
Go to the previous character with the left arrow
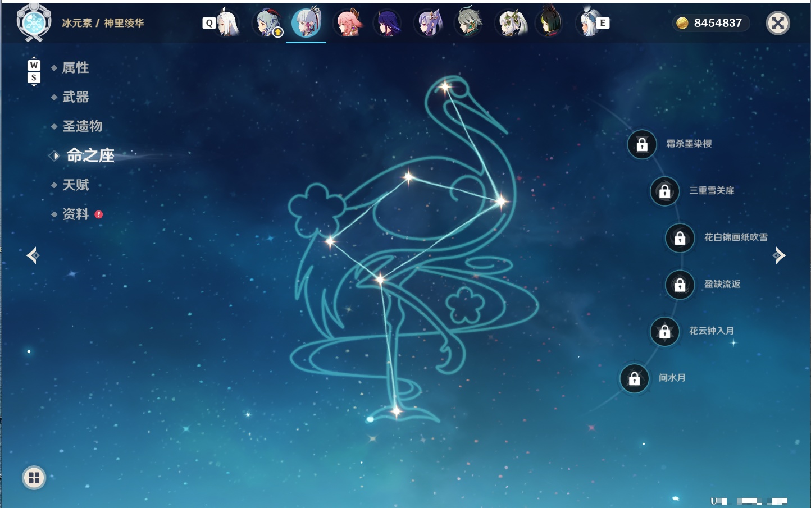[33, 255]
